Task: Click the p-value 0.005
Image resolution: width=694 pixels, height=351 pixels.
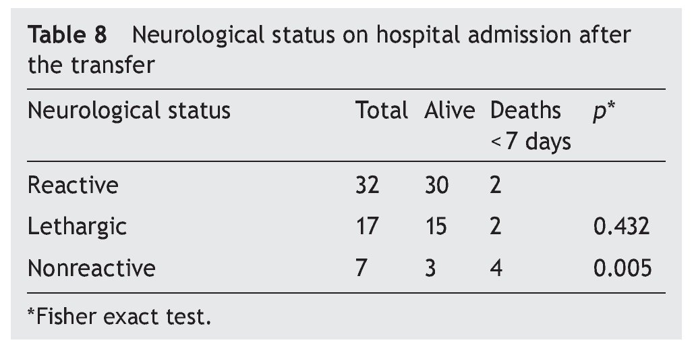Action: pyautogui.click(x=622, y=268)
